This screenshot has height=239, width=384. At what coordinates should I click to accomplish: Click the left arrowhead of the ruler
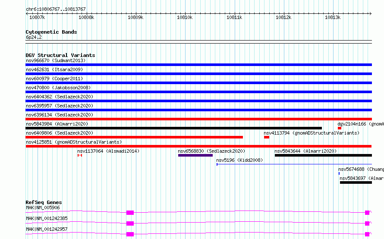click(x=27, y=13)
